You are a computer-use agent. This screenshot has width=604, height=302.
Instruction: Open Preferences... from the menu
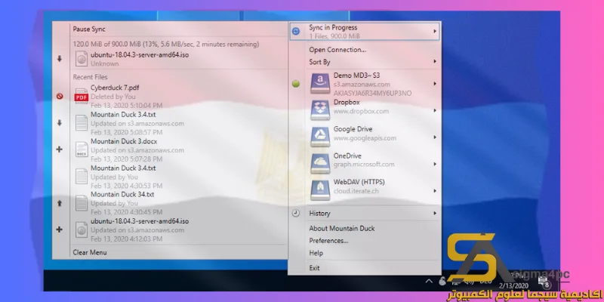coord(328,240)
